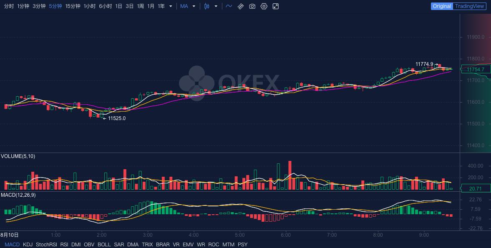Open the MA indicator dropdown arrow
The height and width of the screenshot is (248, 491).
point(194,6)
